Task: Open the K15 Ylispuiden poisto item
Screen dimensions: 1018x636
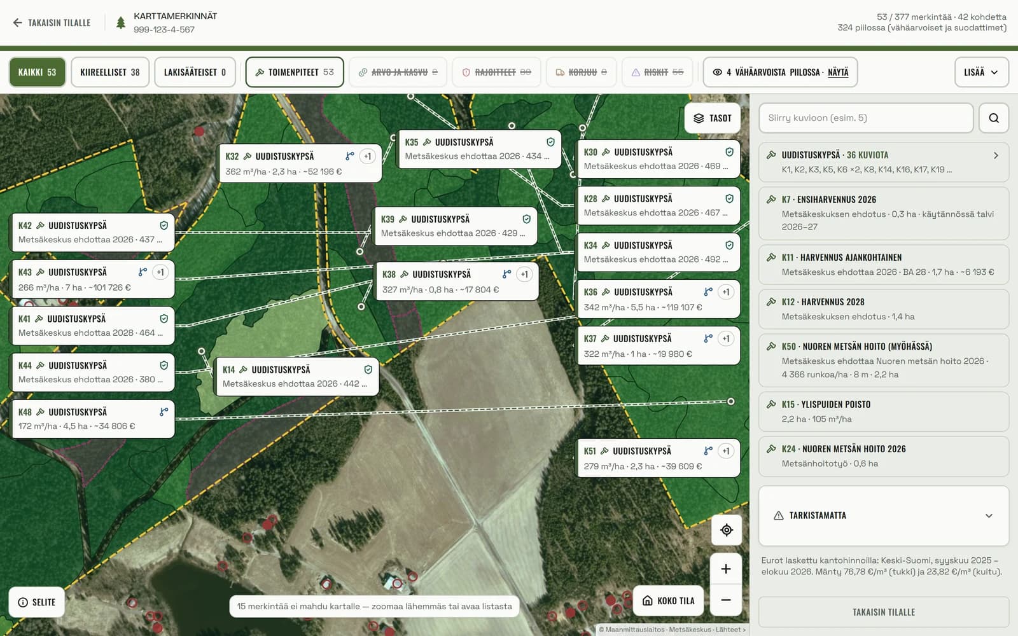Action: [x=884, y=411]
